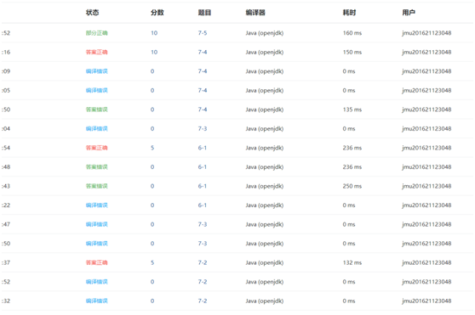
Task: Click score 0 in the :09 row
Action: point(152,71)
